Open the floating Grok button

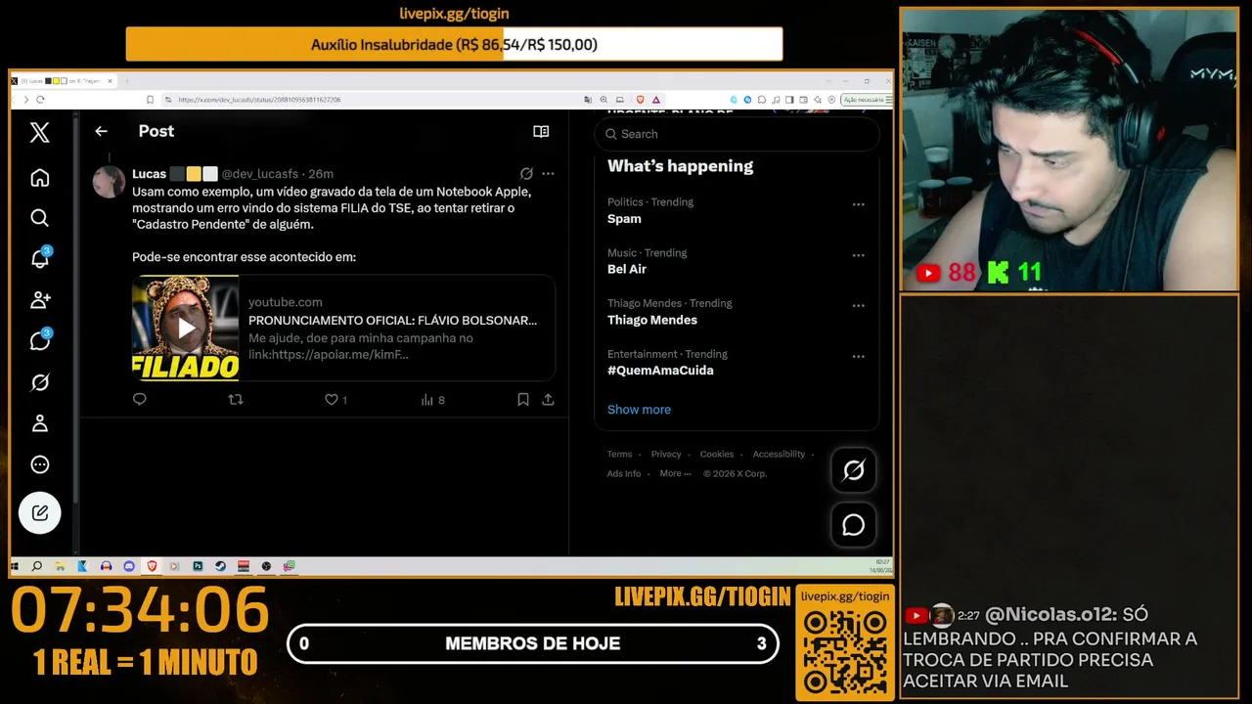pyautogui.click(x=853, y=471)
